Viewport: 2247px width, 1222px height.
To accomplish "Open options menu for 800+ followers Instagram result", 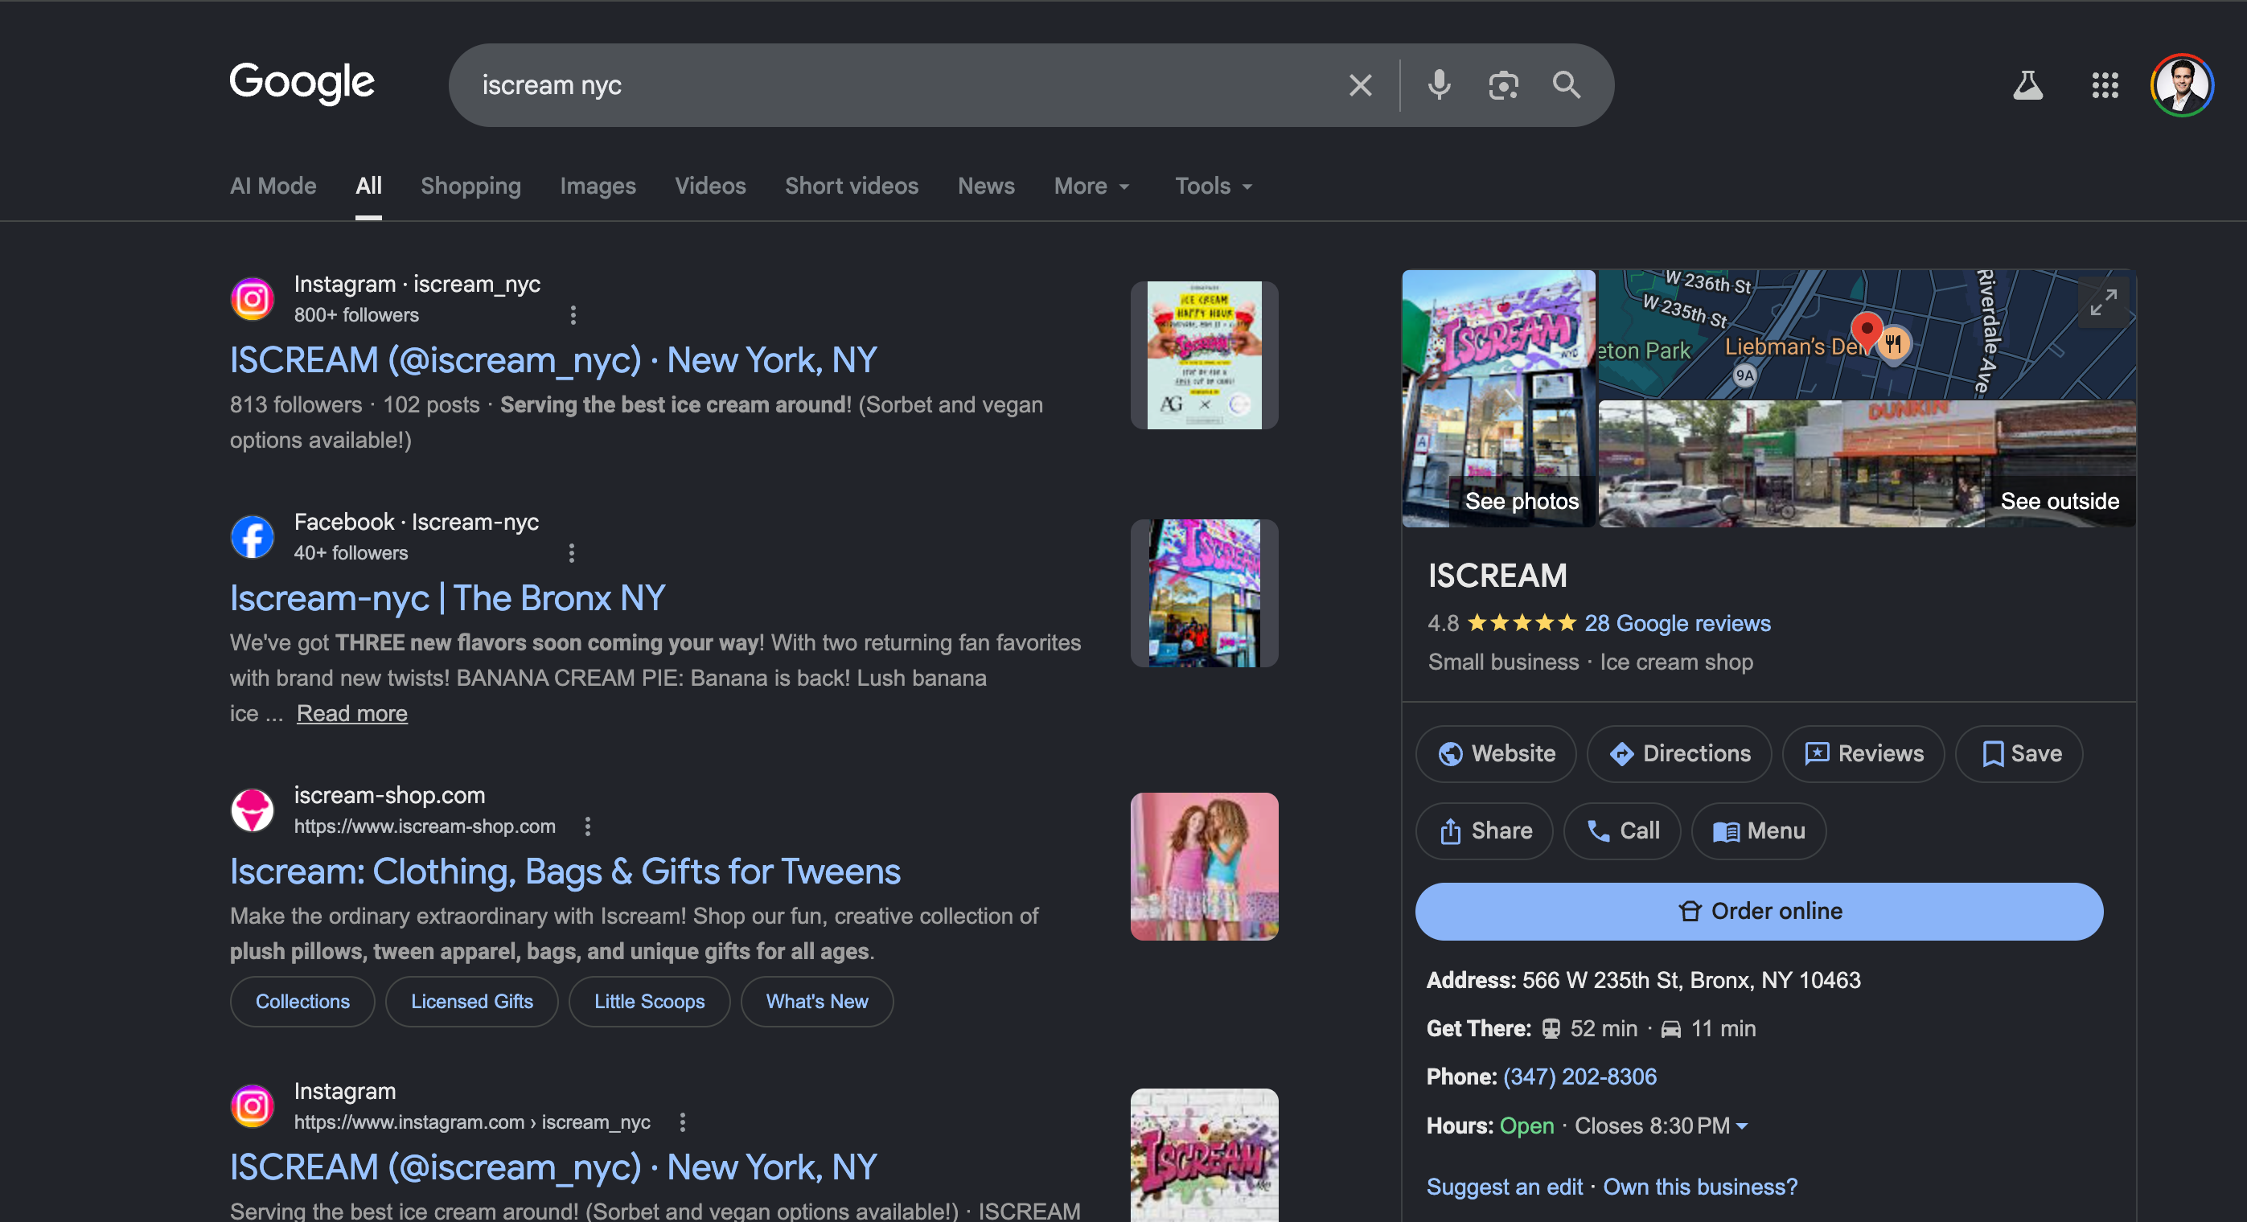I will click(x=573, y=315).
